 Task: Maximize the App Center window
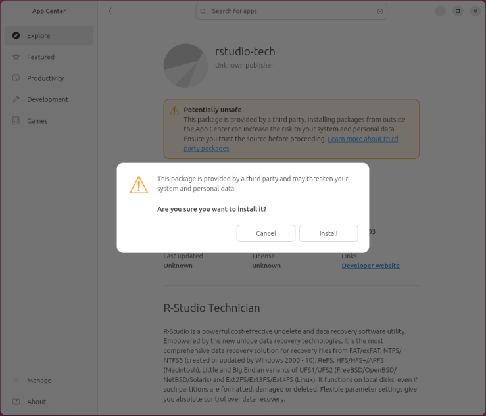pos(458,11)
